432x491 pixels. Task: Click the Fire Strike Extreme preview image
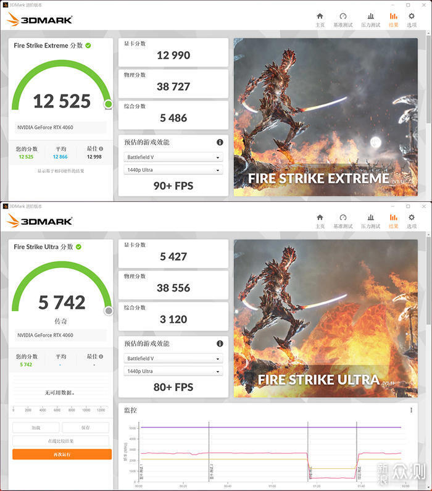(x=326, y=117)
